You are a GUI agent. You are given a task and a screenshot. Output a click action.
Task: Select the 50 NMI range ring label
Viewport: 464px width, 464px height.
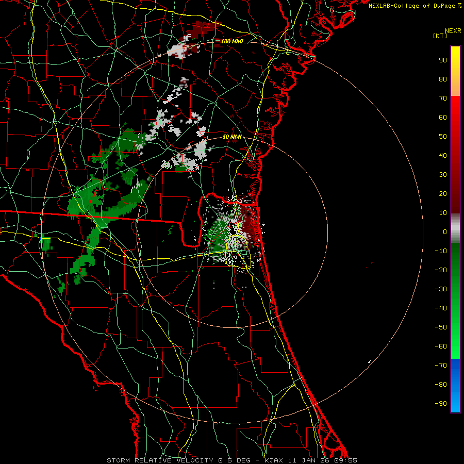coord(232,137)
